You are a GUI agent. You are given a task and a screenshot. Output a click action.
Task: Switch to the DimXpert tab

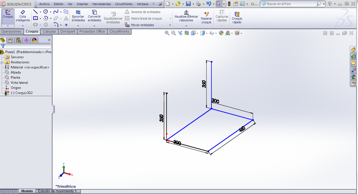coord(68,32)
